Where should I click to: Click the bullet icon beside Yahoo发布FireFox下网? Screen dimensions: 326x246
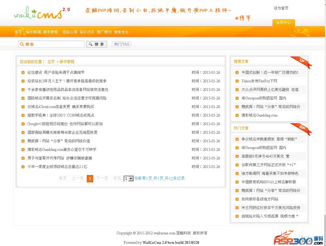(x=237, y=81)
